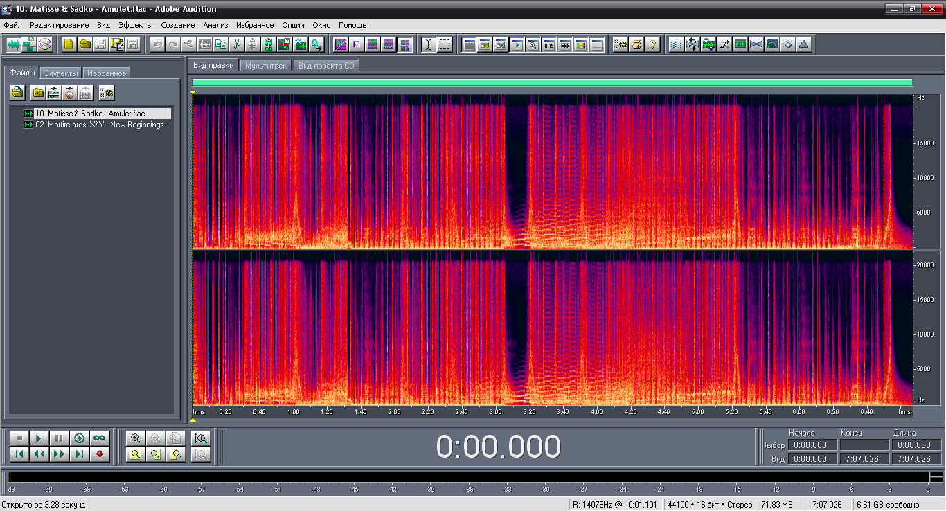
Task: Select the marquee selection tool
Action: (445, 44)
